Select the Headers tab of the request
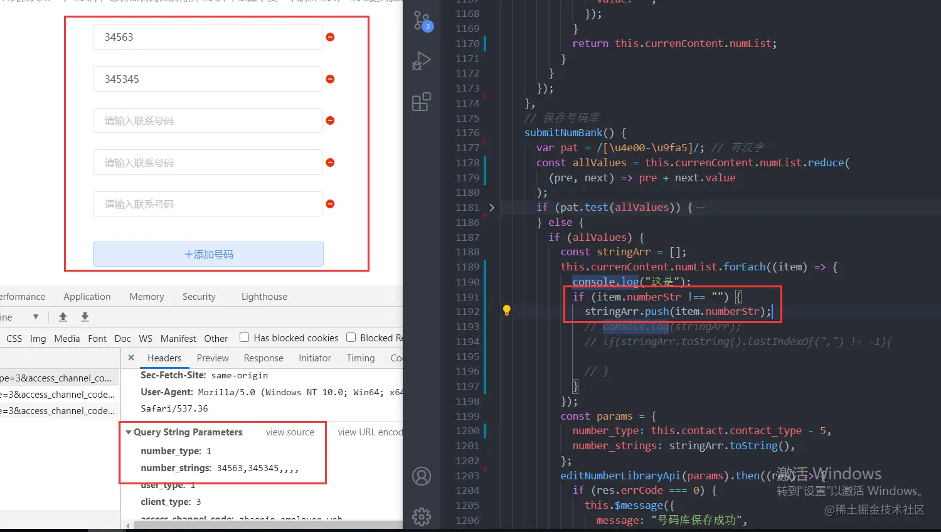 pyautogui.click(x=164, y=358)
